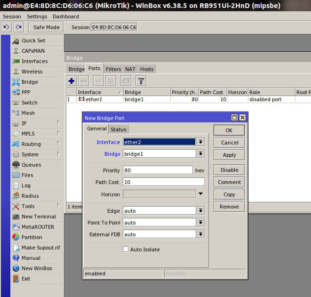Switch to the Hosts tab
The height and width of the screenshot is (297, 311).
(x=147, y=69)
